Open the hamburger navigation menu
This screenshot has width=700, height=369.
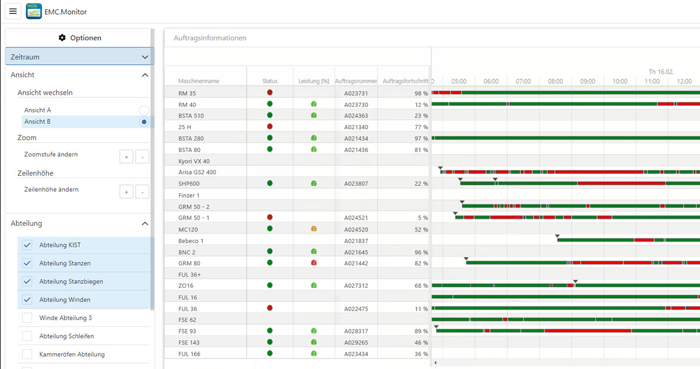click(13, 11)
